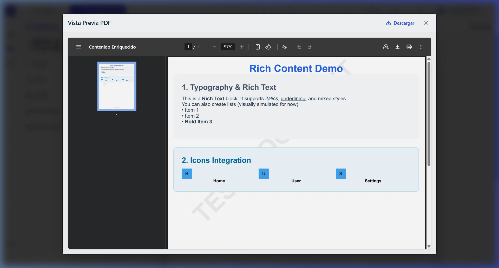The width and height of the screenshot is (499, 268).
Task: Click the "Item 2" list entry
Action: pyautogui.click(x=192, y=116)
